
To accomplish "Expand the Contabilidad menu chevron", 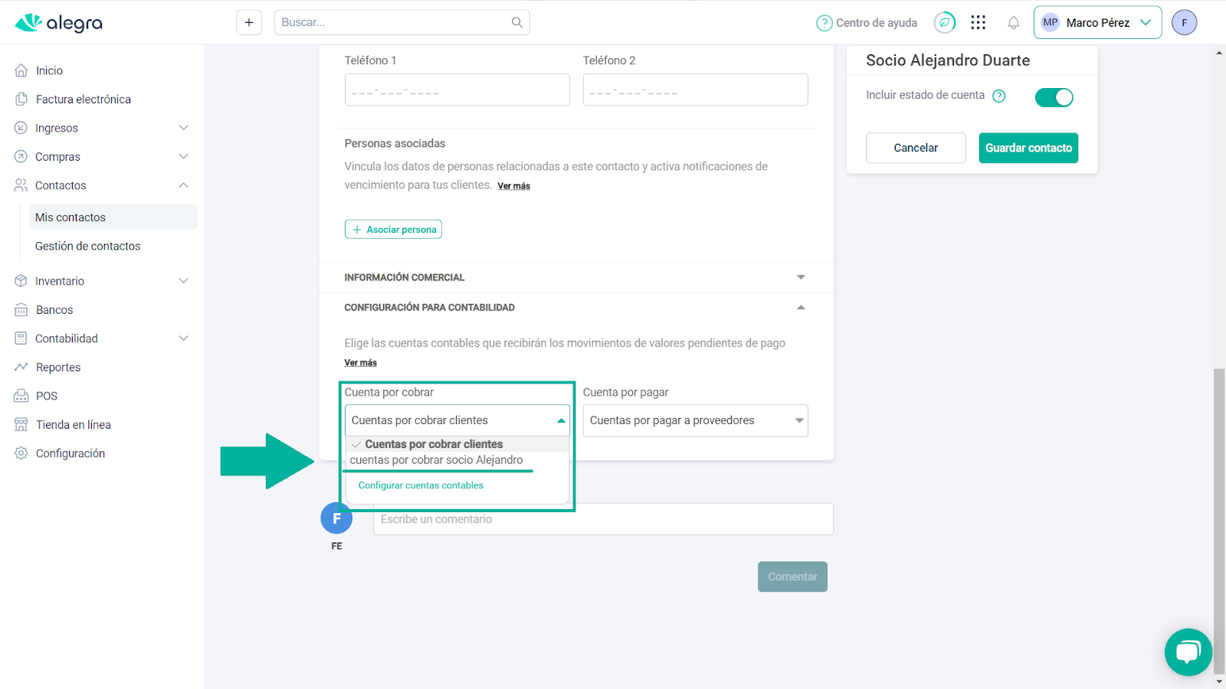I will (x=184, y=338).
